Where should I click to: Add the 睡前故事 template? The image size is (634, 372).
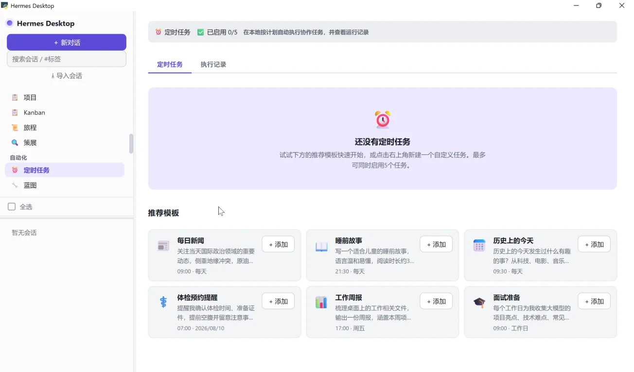click(x=436, y=244)
